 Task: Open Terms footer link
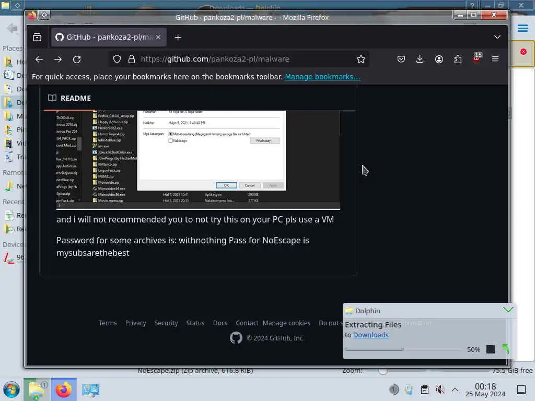coord(108,323)
